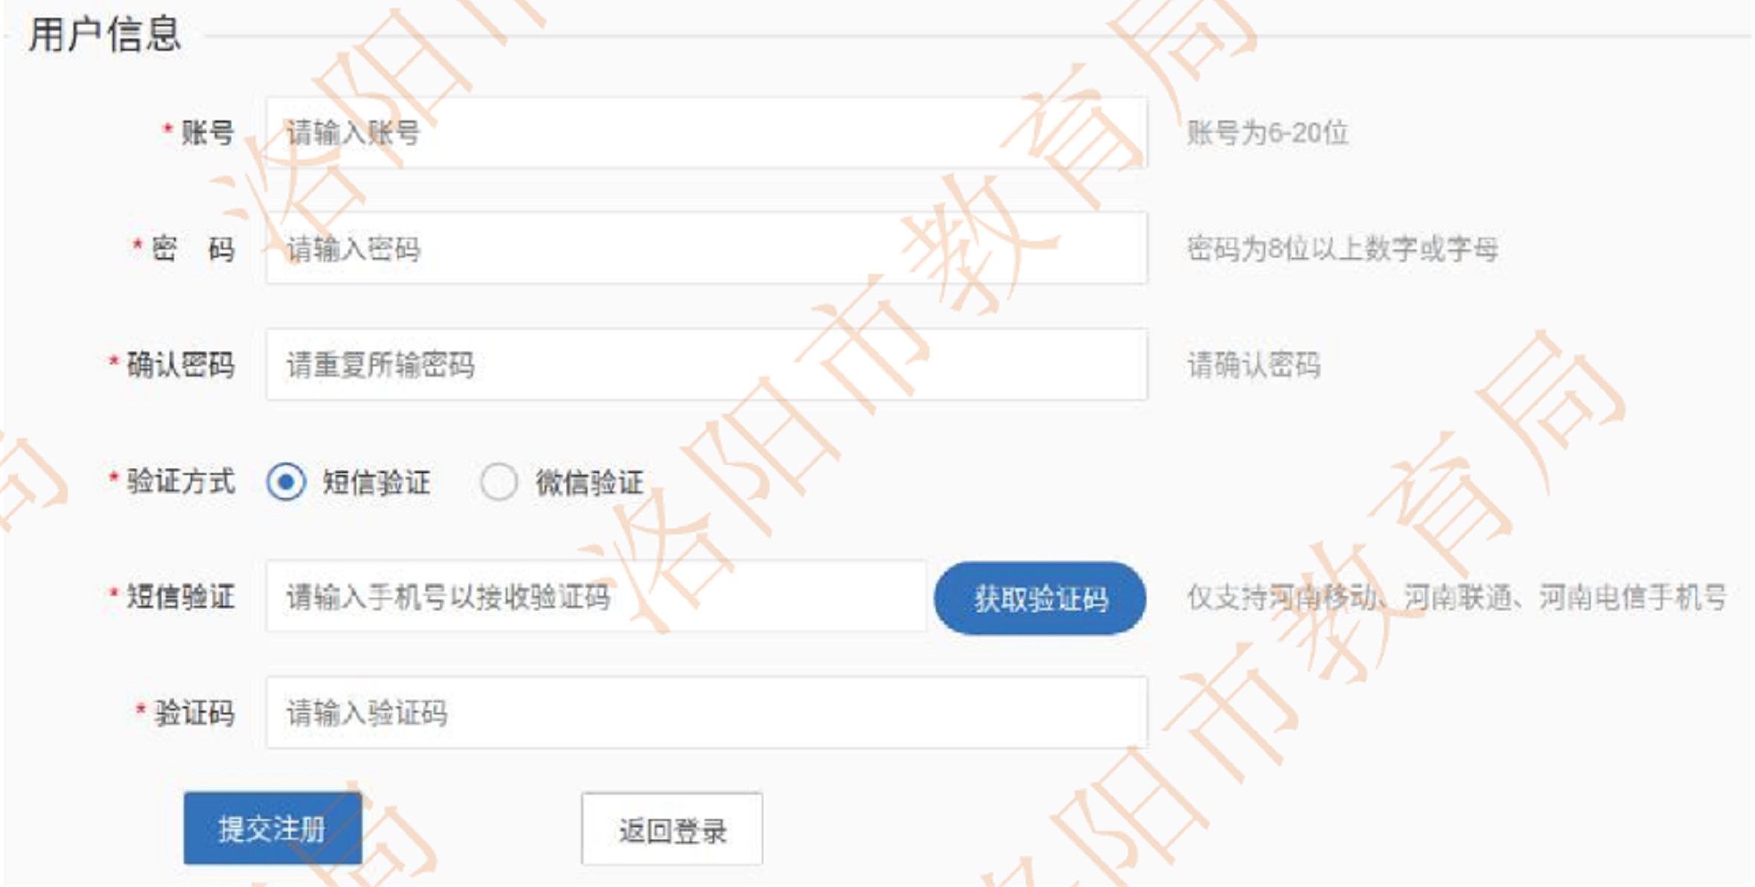Click the 请确认密码 hint text
1755x887 pixels.
(x=1254, y=365)
